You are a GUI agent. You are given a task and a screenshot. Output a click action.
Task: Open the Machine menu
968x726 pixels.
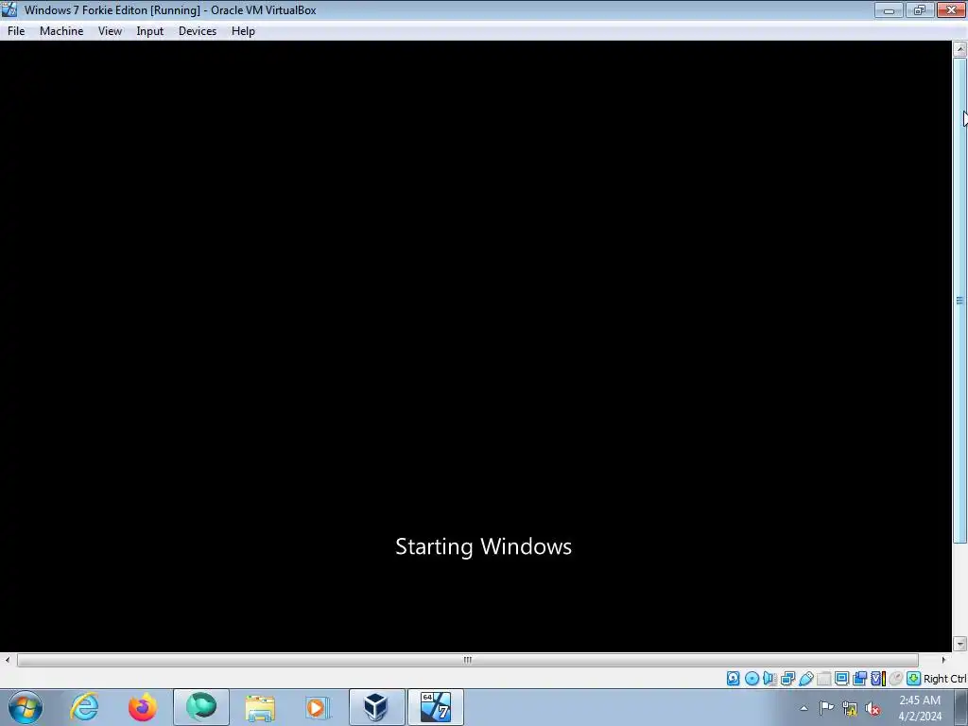click(x=61, y=31)
